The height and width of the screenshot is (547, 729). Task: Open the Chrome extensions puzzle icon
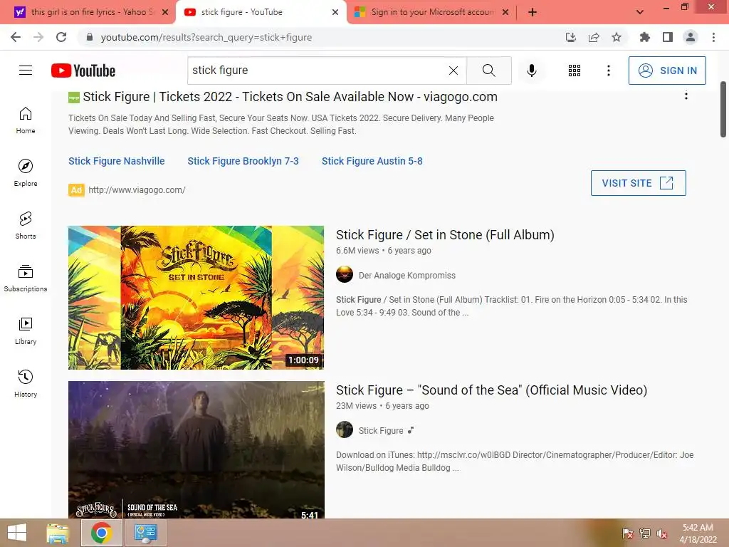tap(644, 37)
